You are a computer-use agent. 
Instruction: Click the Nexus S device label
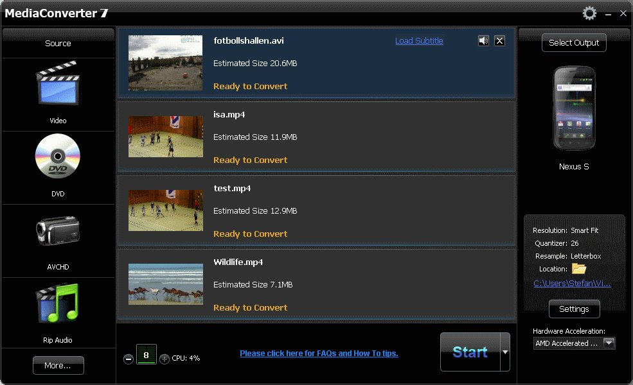(x=574, y=166)
